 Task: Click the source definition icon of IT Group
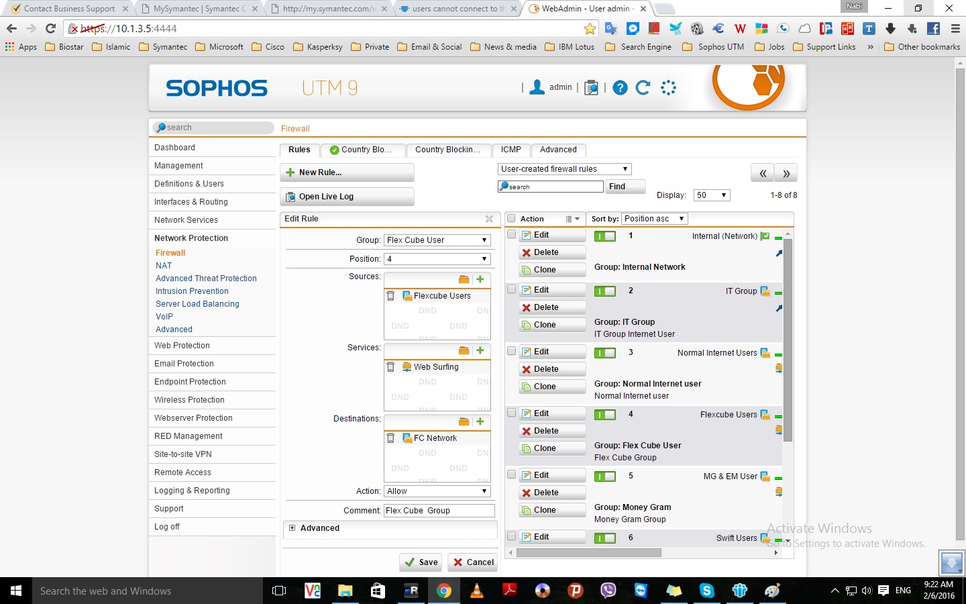[765, 291]
